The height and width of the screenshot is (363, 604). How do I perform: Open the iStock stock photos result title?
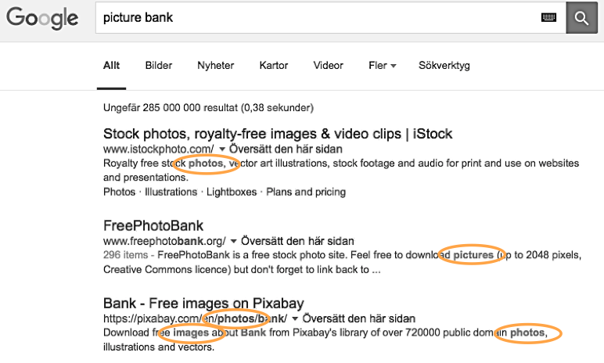278,134
